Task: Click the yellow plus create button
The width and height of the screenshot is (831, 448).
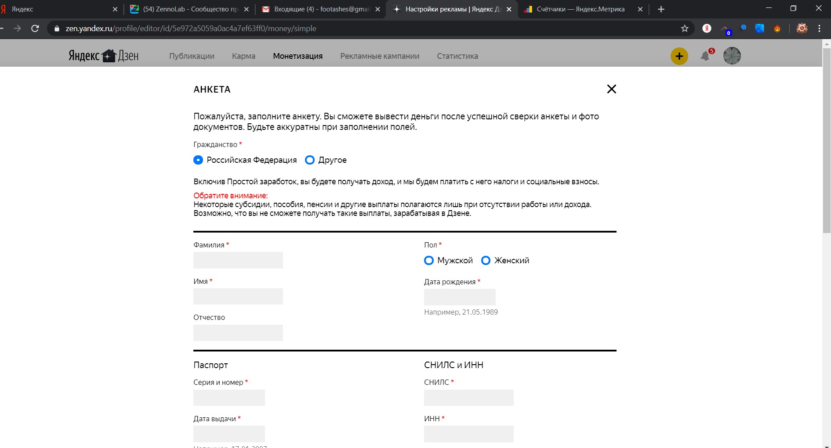Action: click(679, 56)
